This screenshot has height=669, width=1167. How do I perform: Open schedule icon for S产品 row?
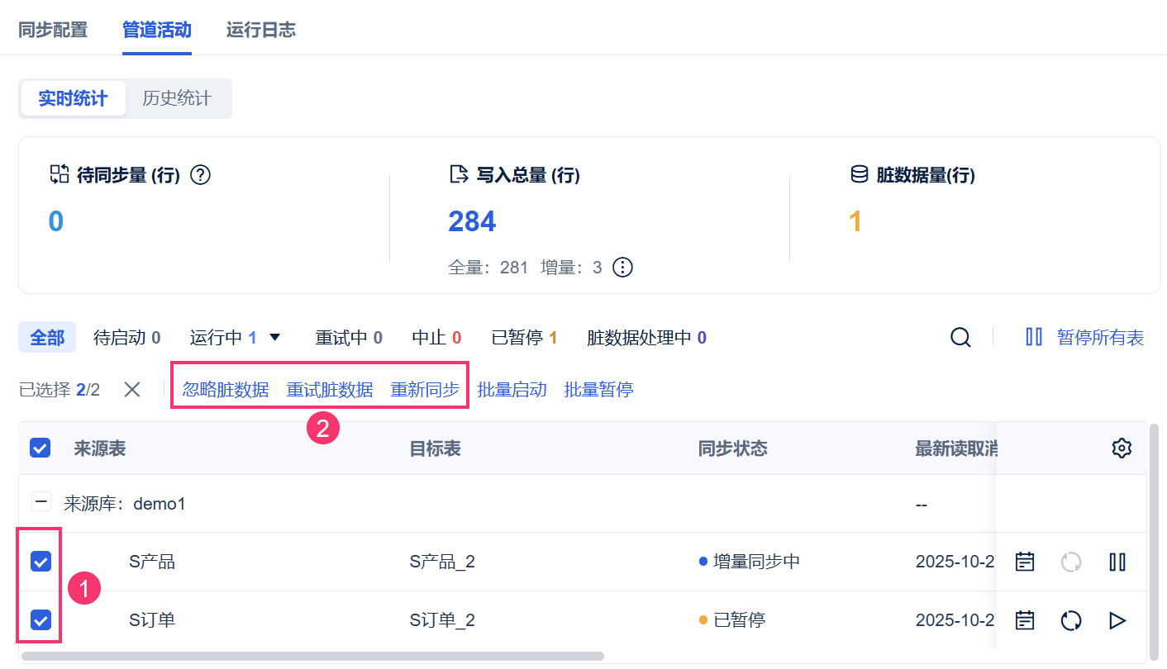(1025, 562)
